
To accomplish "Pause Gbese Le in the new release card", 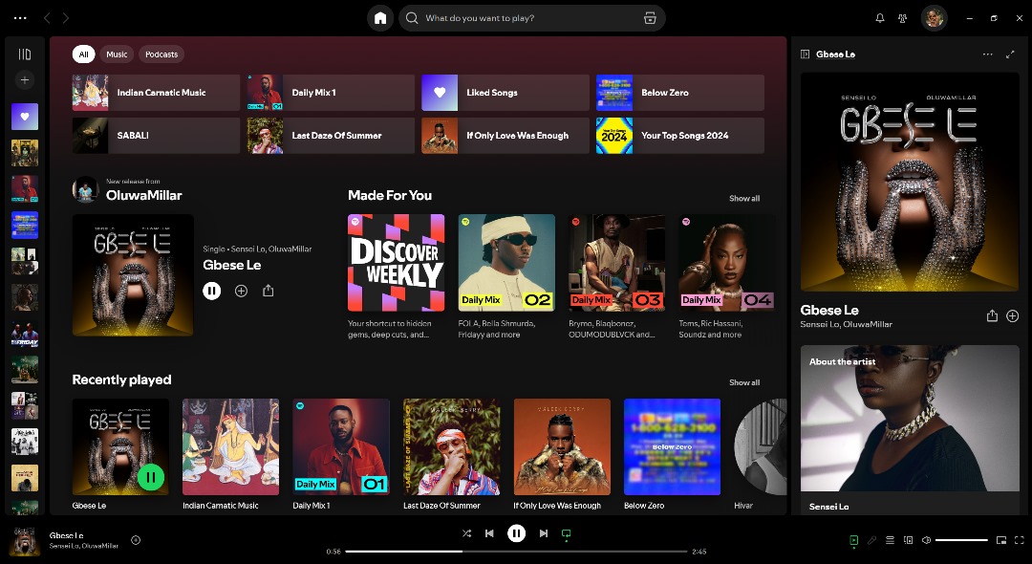I will pos(211,291).
